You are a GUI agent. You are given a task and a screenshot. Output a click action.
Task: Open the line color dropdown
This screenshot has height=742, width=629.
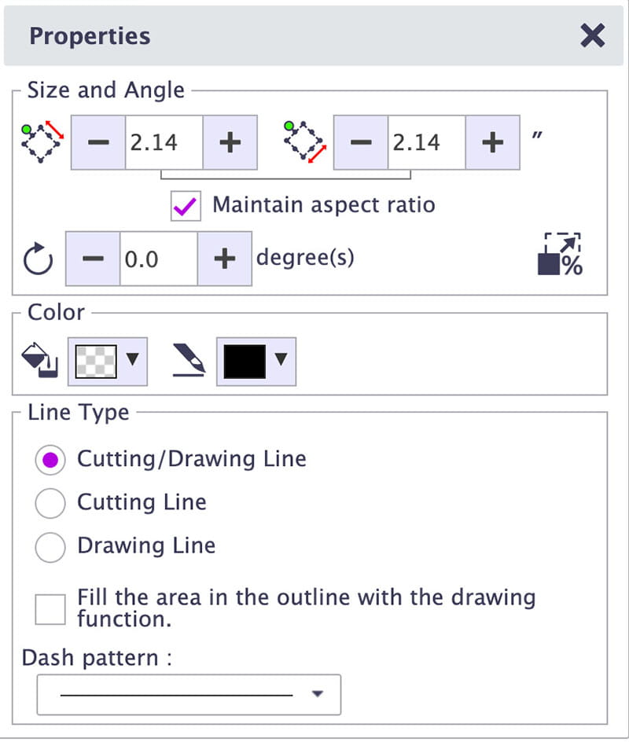pyautogui.click(x=281, y=361)
